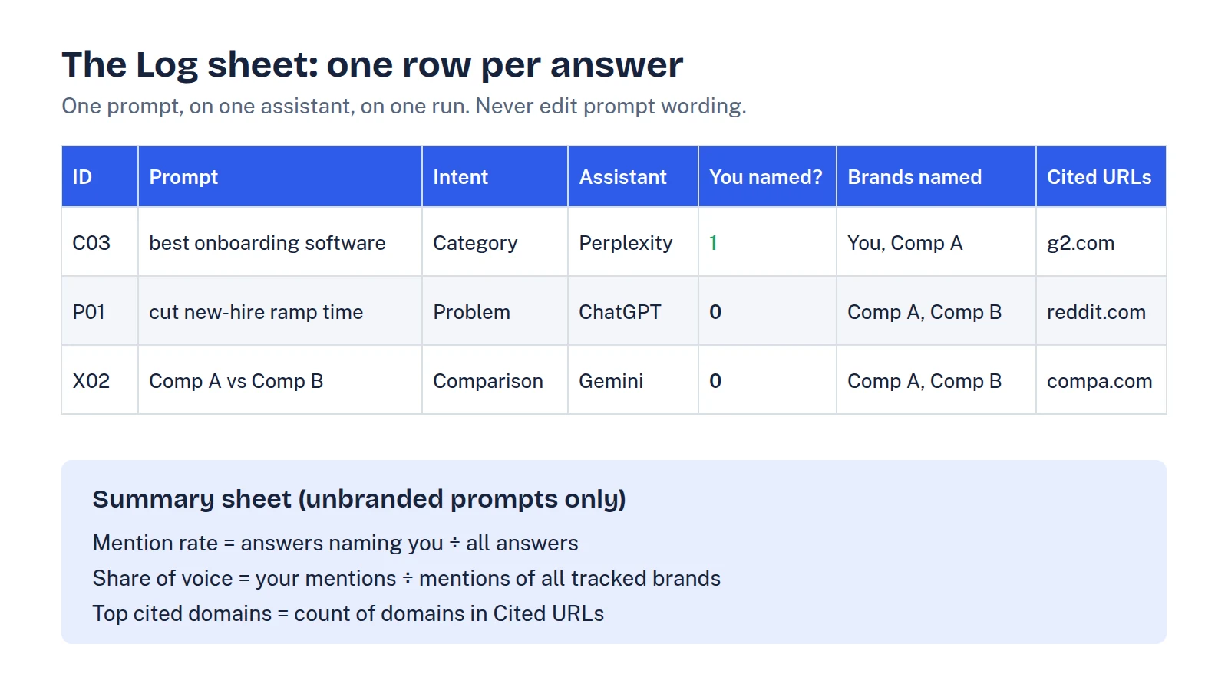
Task: Click the "Top cited domains" formula line
Action: coord(348,613)
